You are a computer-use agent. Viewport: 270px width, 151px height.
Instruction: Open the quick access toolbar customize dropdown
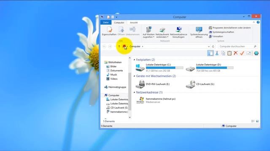[116, 17]
